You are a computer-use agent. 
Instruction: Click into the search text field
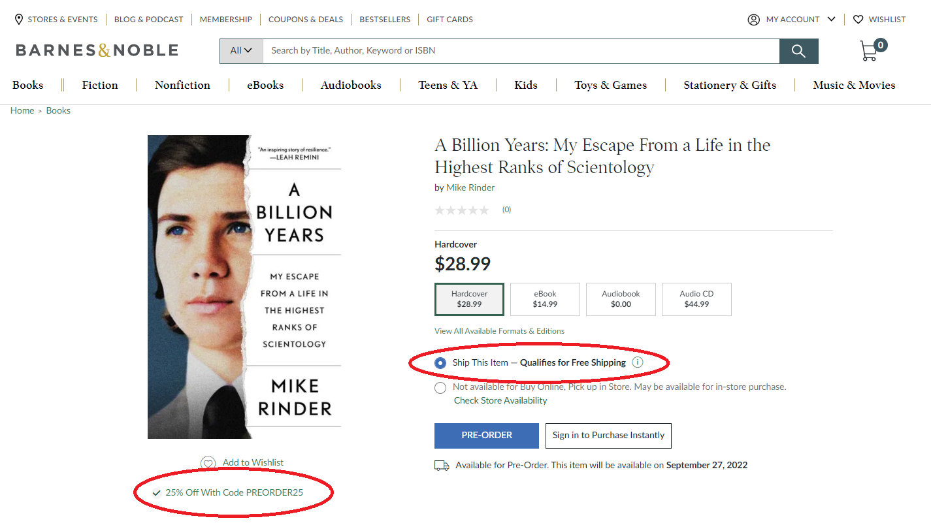(x=521, y=51)
